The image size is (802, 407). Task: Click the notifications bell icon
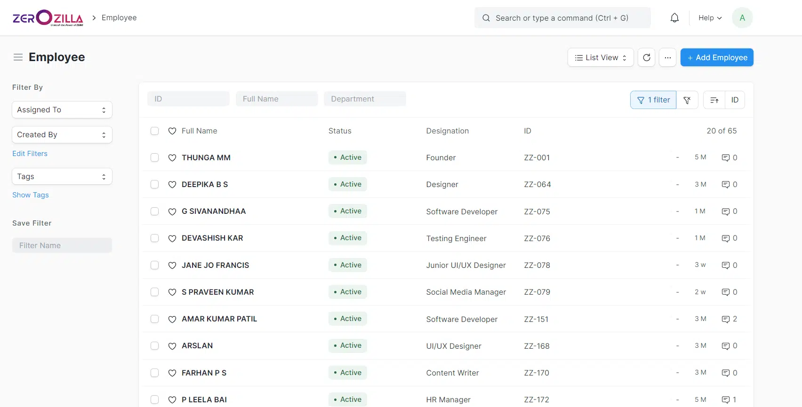coord(674,18)
